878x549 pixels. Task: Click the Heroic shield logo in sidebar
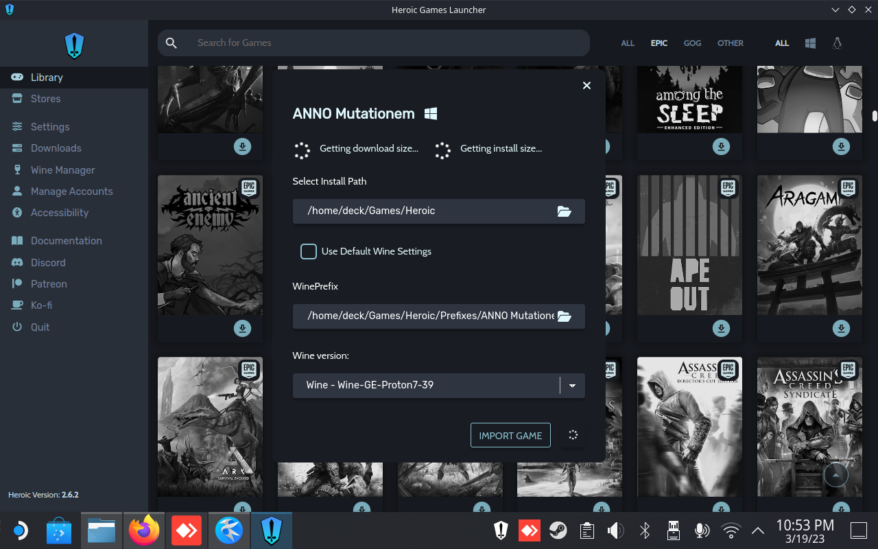click(x=74, y=46)
